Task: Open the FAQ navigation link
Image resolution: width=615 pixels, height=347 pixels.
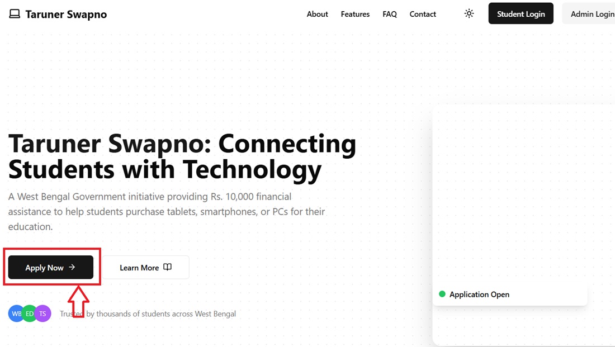Action: [390, 14]
